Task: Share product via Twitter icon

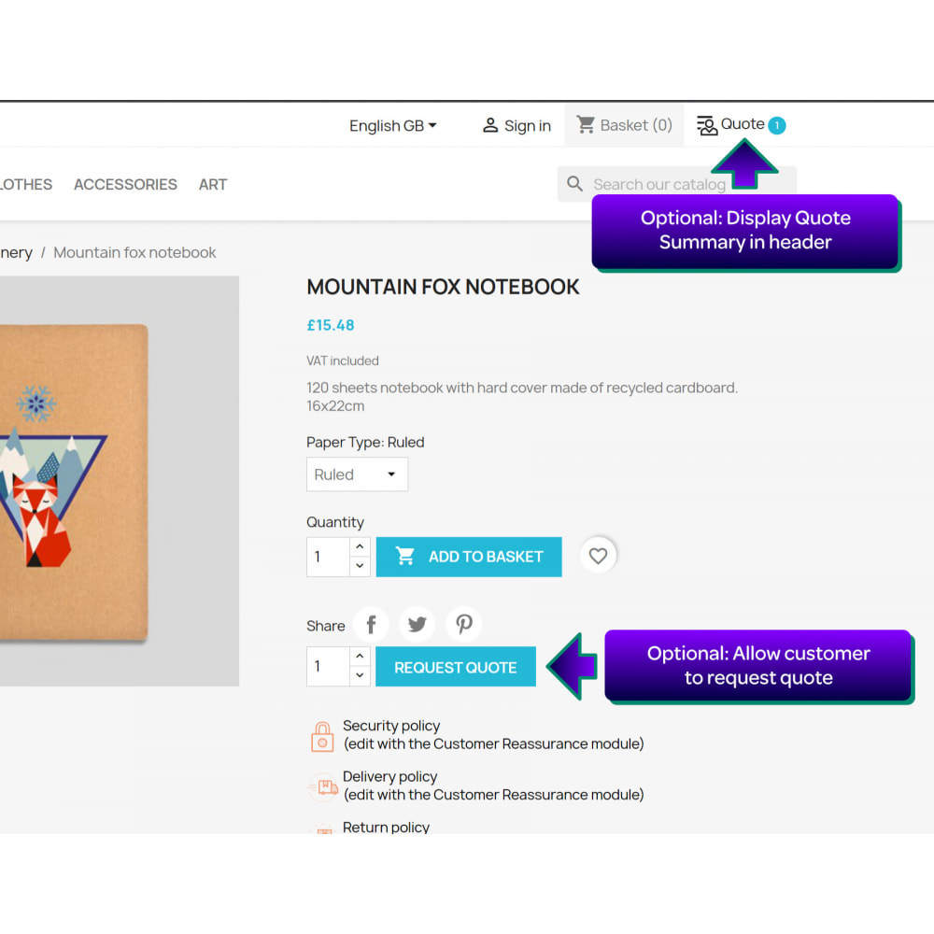Action: coord(417,624)
